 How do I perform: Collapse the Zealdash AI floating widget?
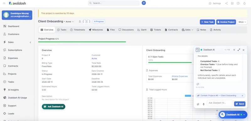tap(244, 115)
